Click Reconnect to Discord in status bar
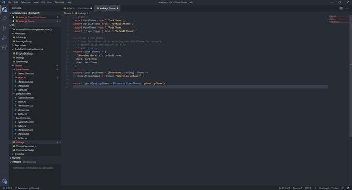 [27, 188]
